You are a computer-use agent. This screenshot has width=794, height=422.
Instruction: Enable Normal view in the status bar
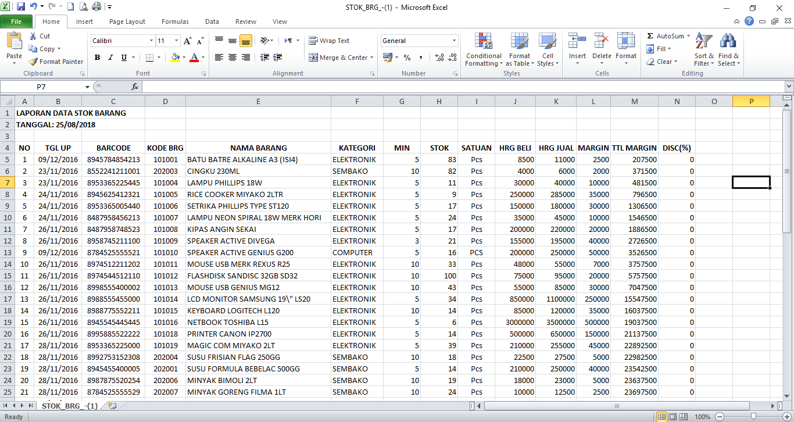[x=661, y=417]
